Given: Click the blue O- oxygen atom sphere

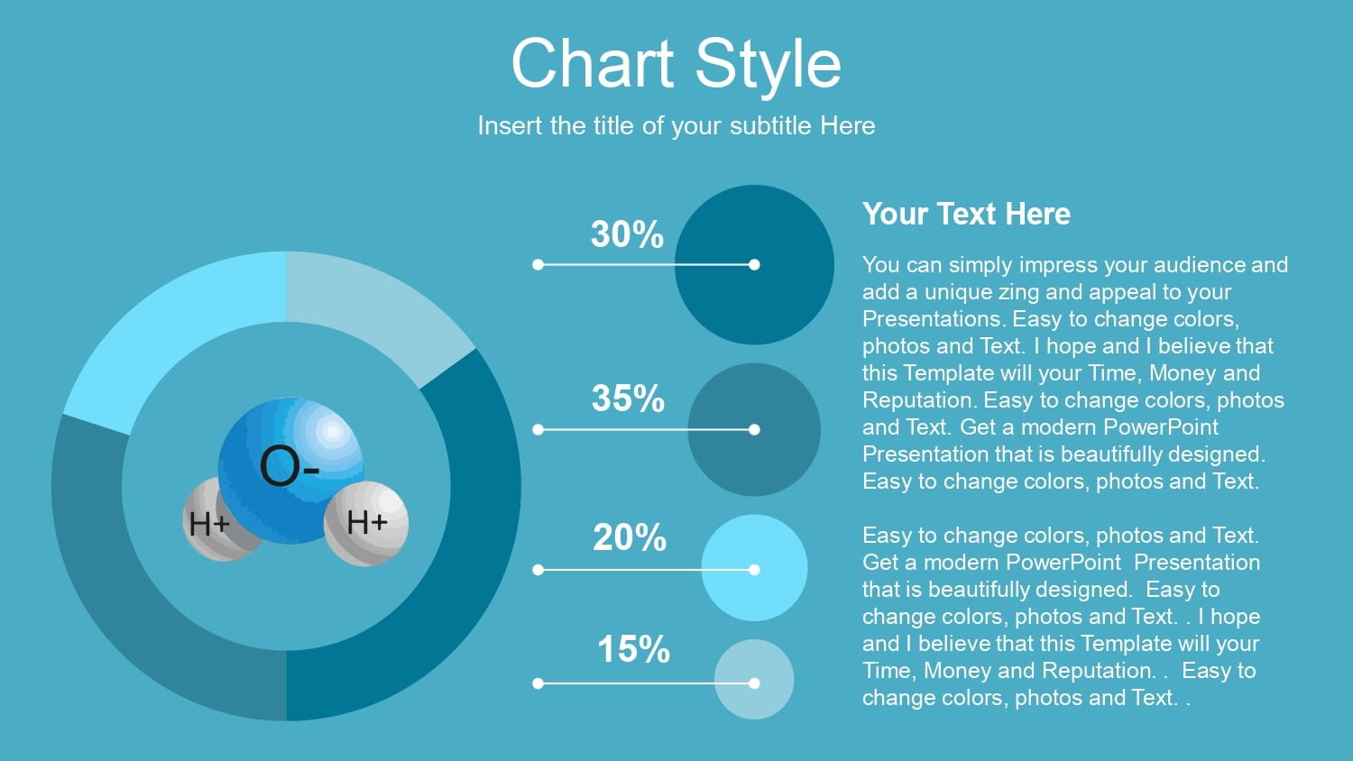Looking at the screenshot, I should [291, 471].
